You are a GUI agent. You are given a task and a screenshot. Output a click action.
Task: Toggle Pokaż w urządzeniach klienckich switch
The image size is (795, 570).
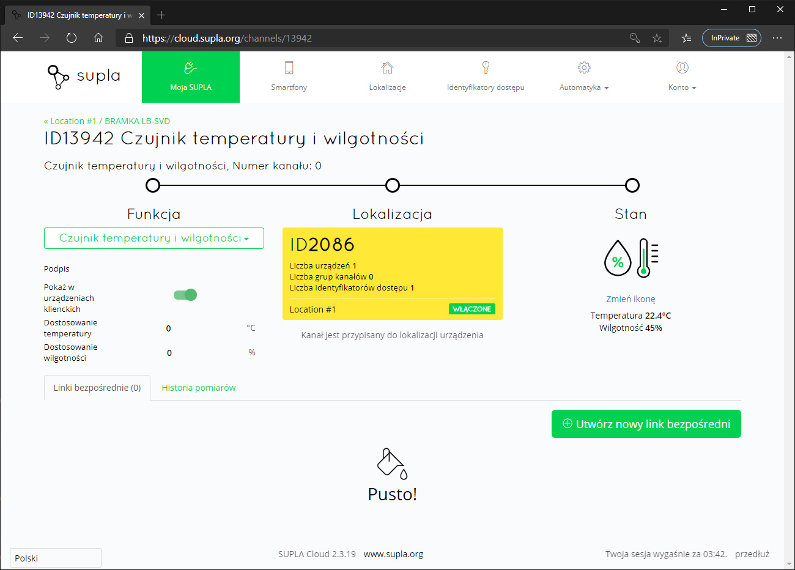tap(185, 295)
